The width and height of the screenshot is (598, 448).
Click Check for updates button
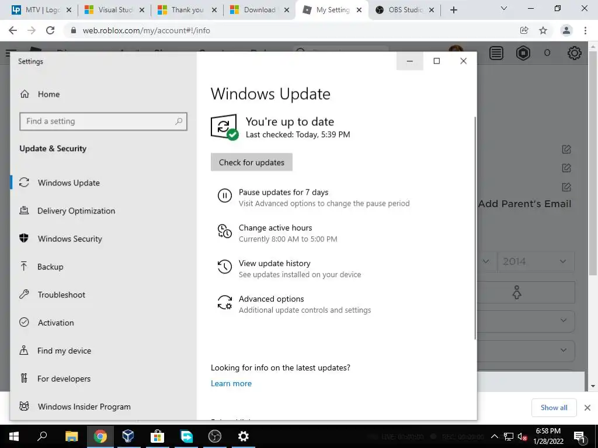click(x=252, y=162)
